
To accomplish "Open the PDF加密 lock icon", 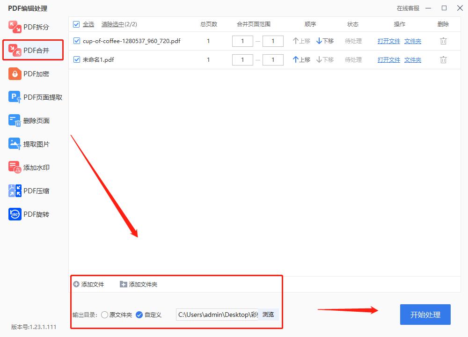I will pos(15,74).
